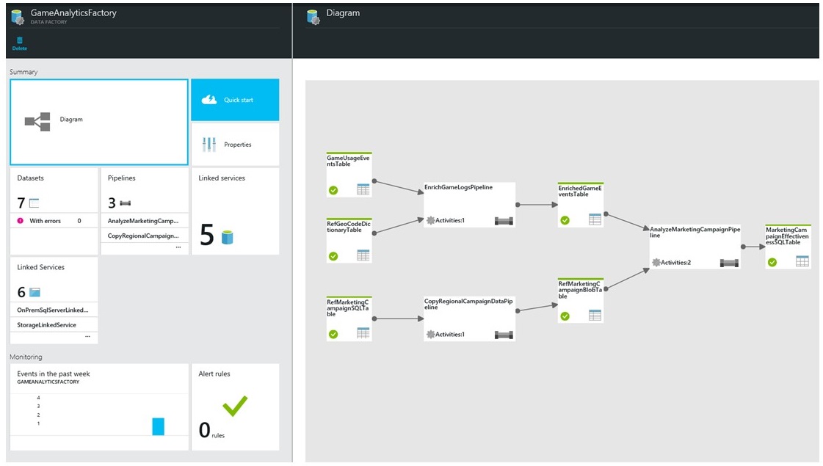Click CopyRegionalCampaignDataPipeline pipe icon
The width and height of the screenshot is (823, 466).
coord(504,335)
